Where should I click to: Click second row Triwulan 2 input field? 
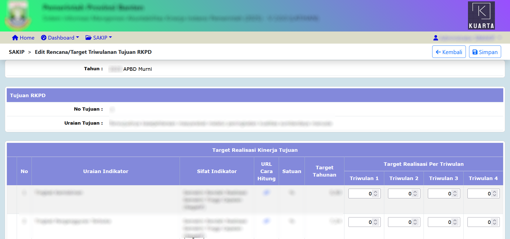[x=400, y=222]
